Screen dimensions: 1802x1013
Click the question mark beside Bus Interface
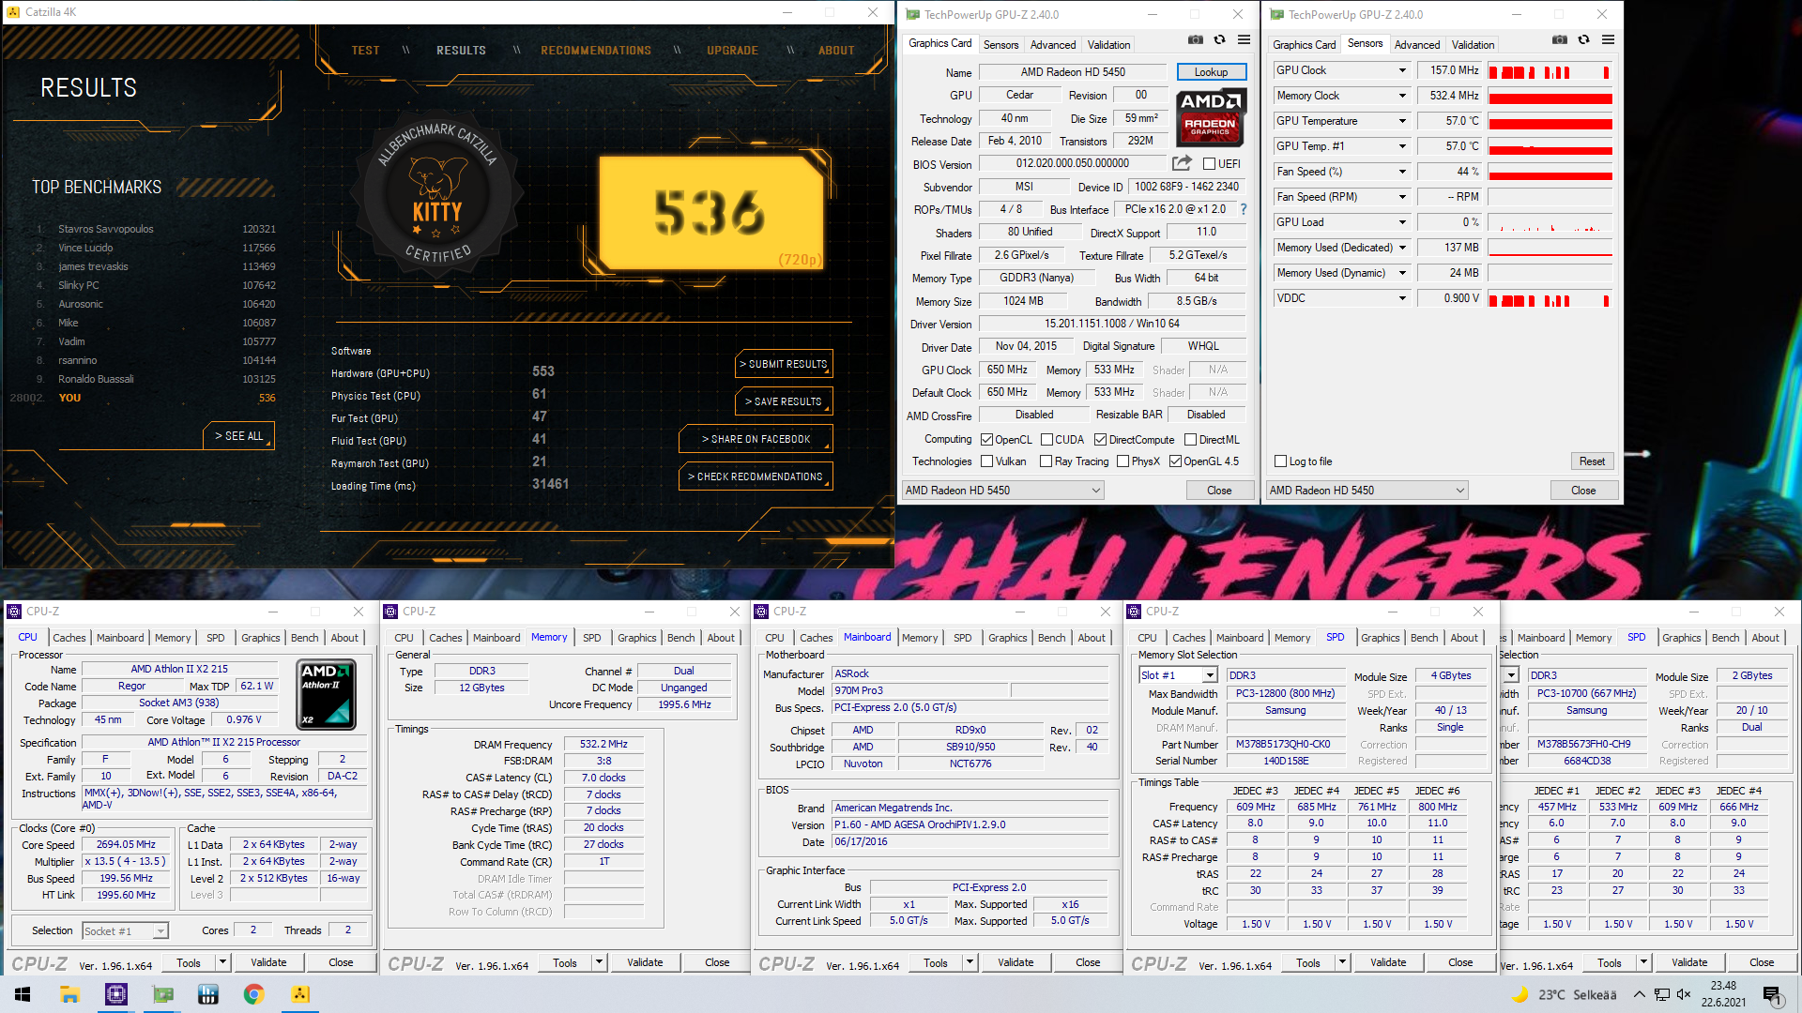[1244, 209]
